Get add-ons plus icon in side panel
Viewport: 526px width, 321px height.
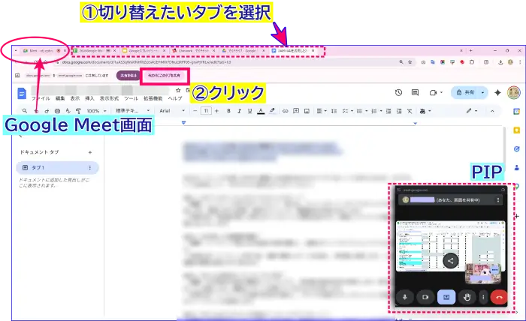(517, 216)
